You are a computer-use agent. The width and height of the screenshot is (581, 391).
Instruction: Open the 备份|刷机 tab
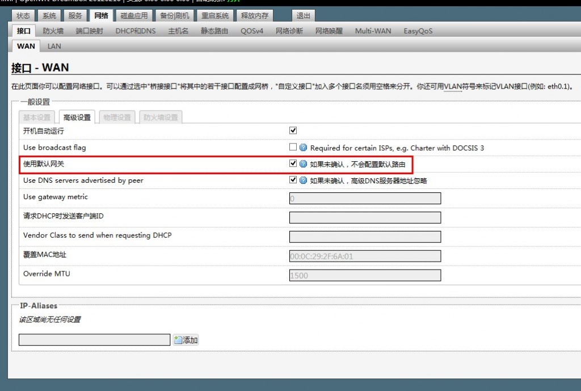click(175, 15)
